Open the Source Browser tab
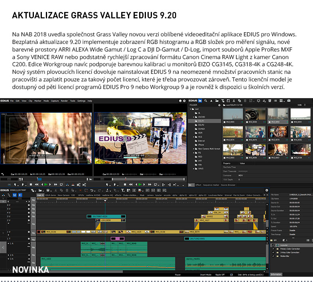313x282 pixels. (x=228, y=185)
